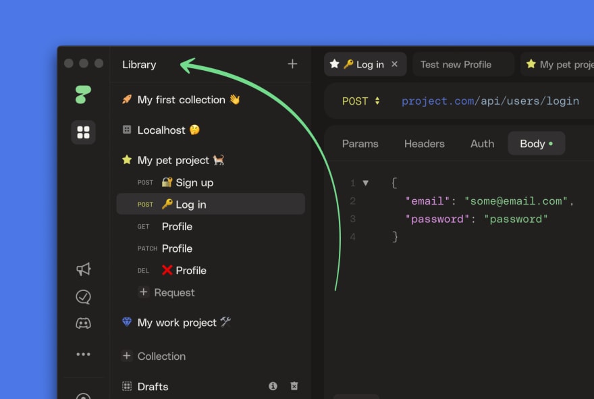
Task: Open the Headers tab
Action: tap(425, 144)
